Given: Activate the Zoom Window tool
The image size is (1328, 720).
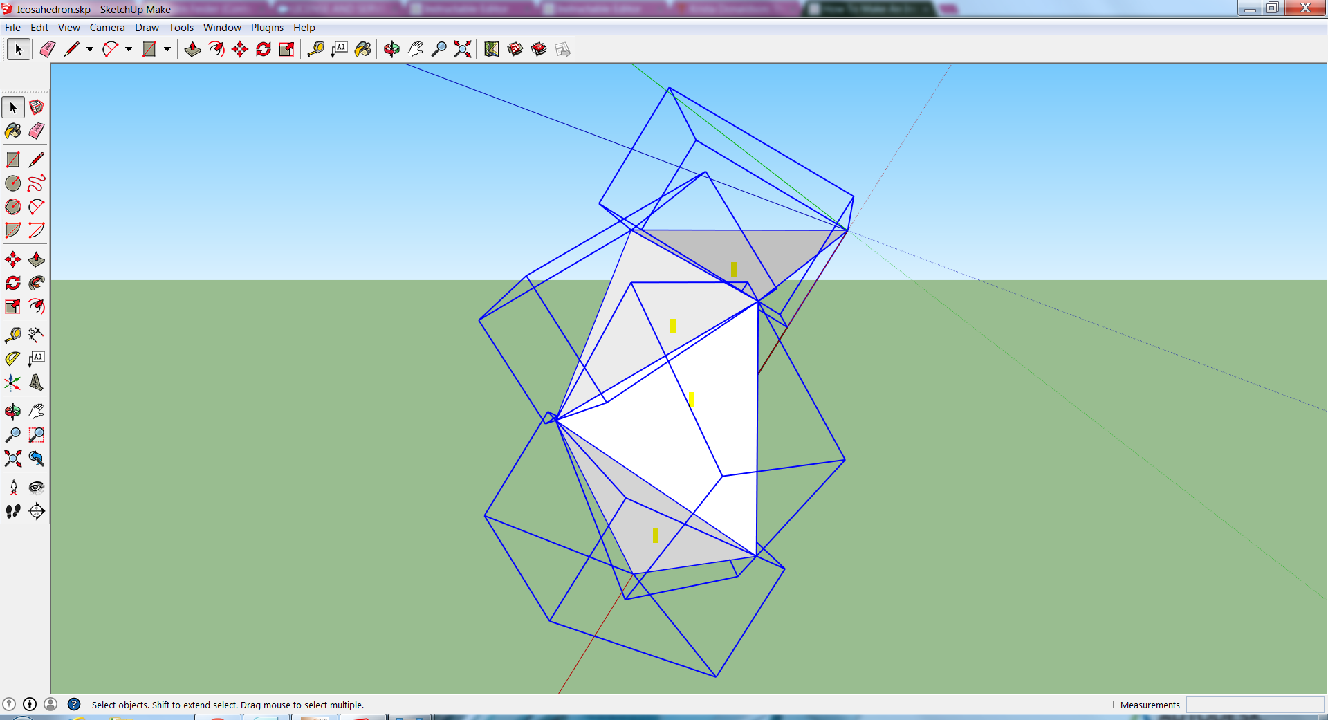Looking at the screenshot, I should pyautogui.click(x=37, y=435).
